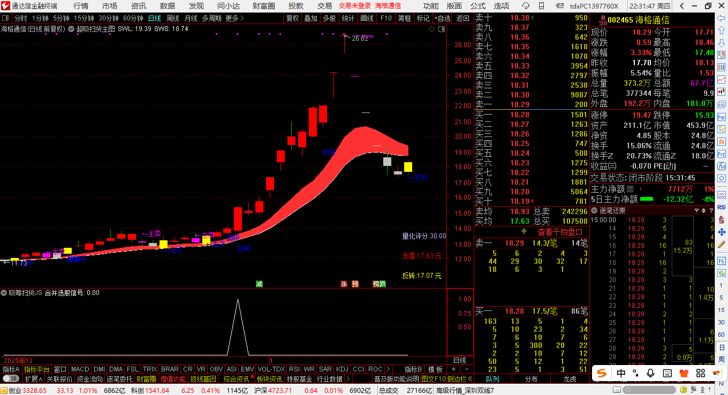Screen dimensions: 728x395
Task: Collapse the 侧边栏 sidebar
Action: tap(460, 378)
